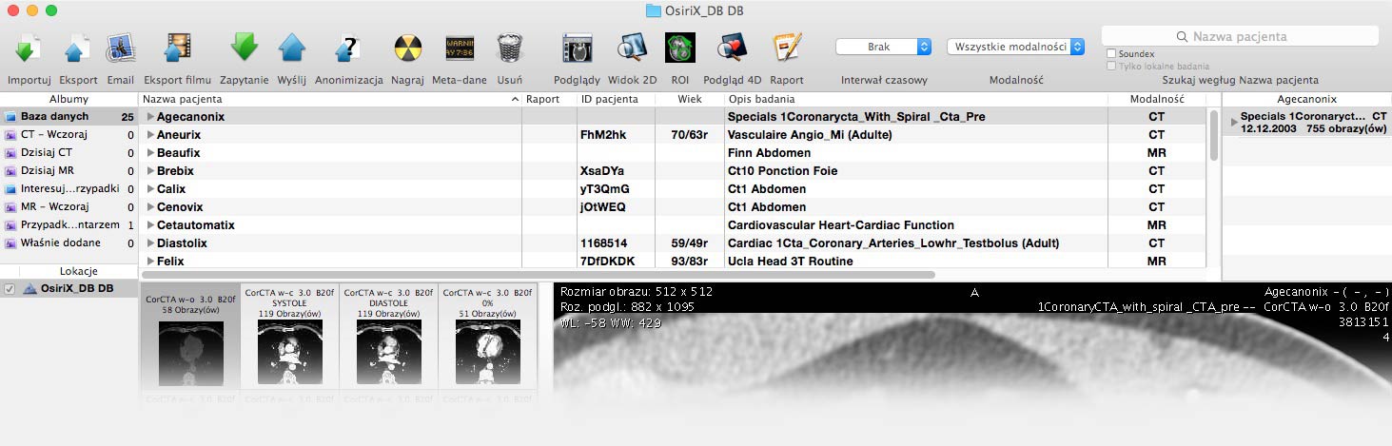Open the Widok 2D icon
Viewport: 1392px width, 446px height.
[x=632, y=48]
